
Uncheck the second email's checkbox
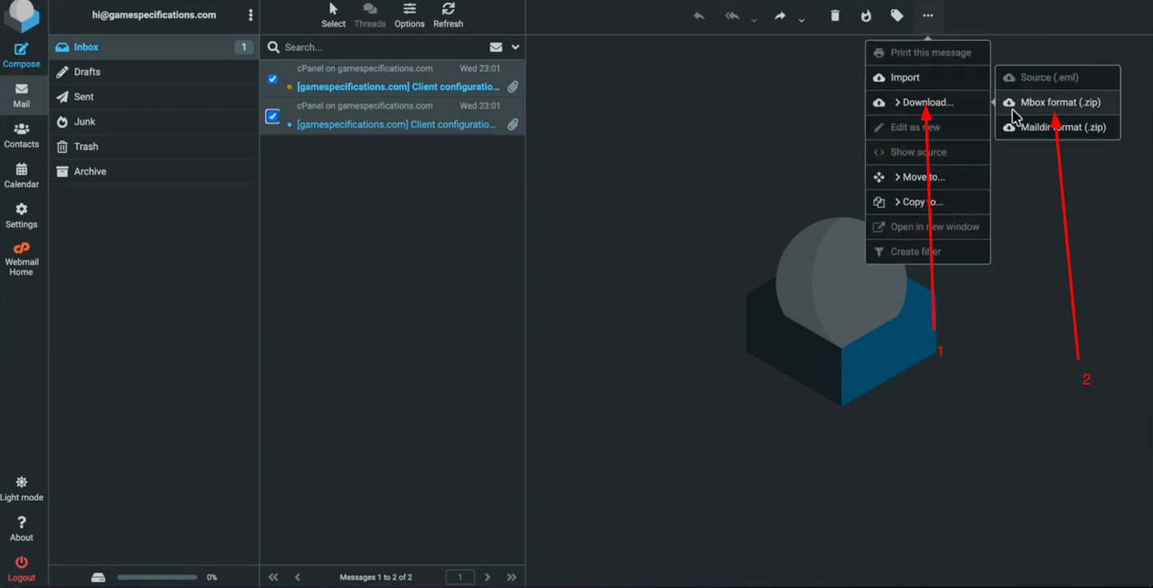pos(273,116)
